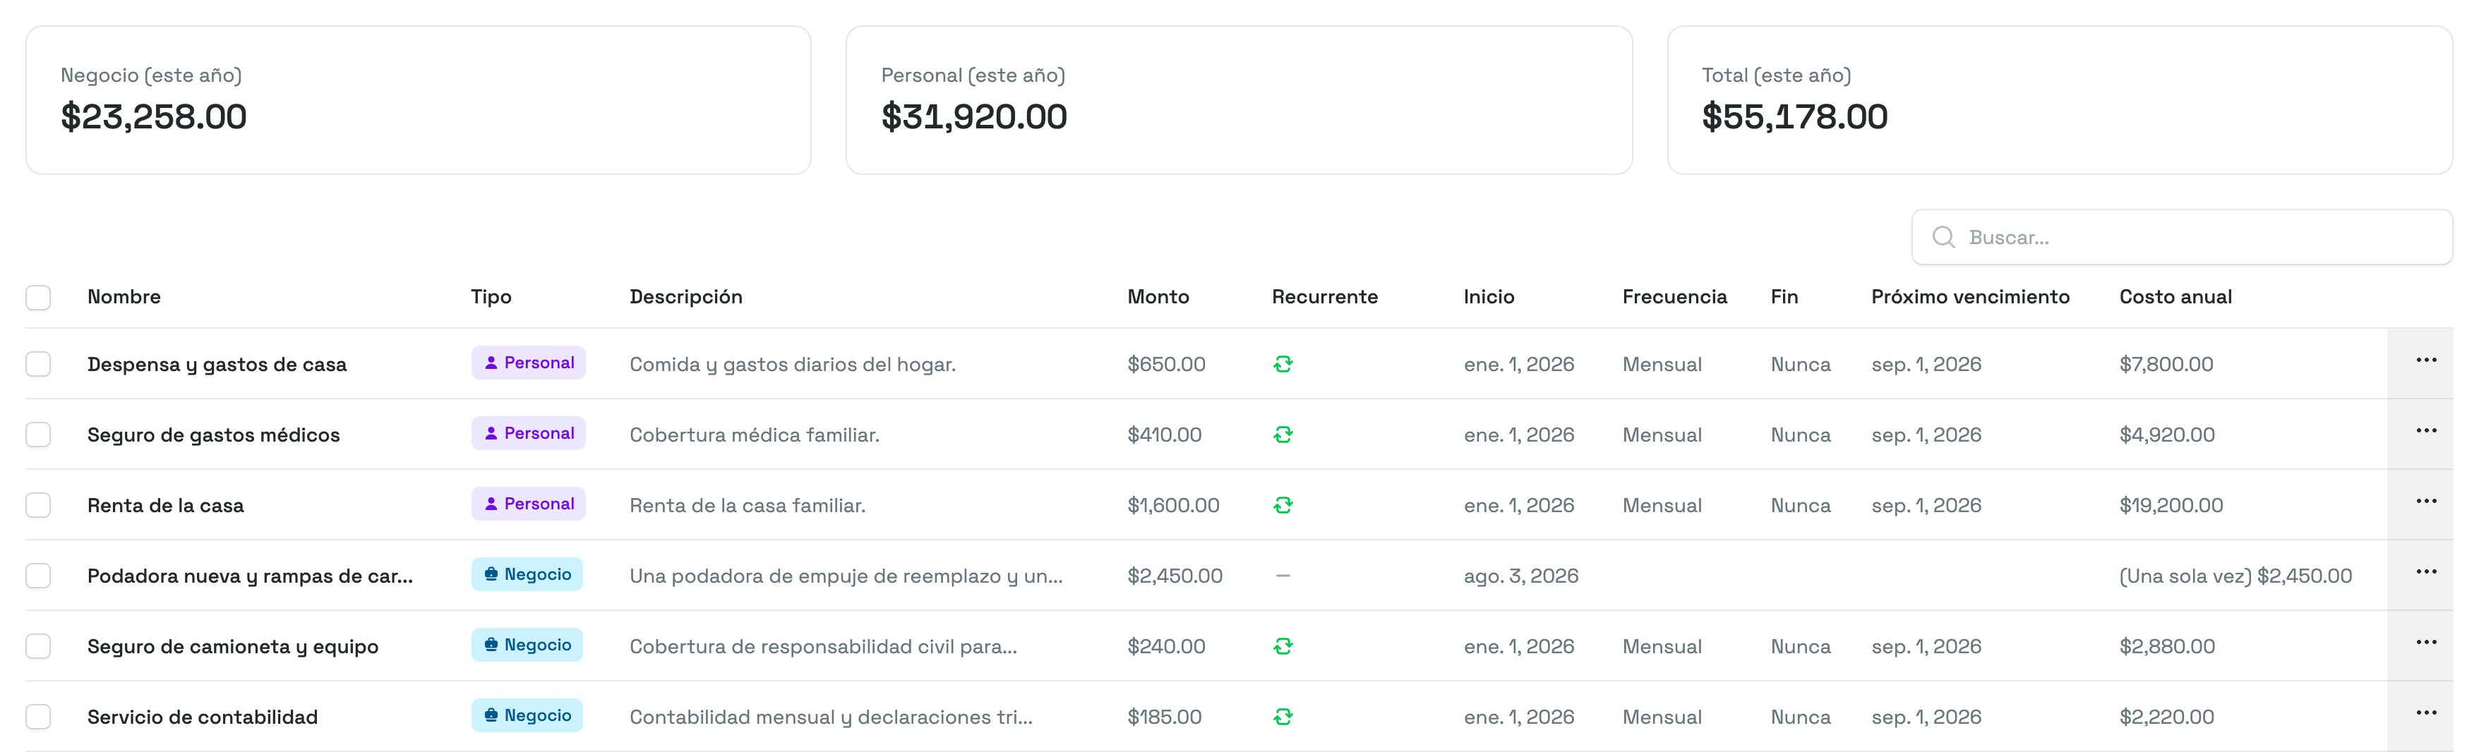Viewport: 2479px width, 752px height.
Task: Toggle the select-all checkbox in the table header
Action: (x=39, y=297)
